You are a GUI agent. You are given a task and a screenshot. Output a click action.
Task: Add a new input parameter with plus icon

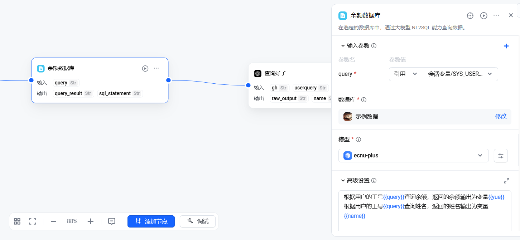click(x=506, y=46)
